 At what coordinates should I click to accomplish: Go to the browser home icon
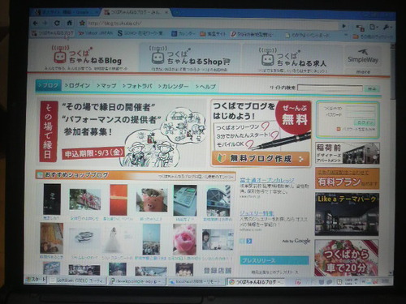click(69, 24)
